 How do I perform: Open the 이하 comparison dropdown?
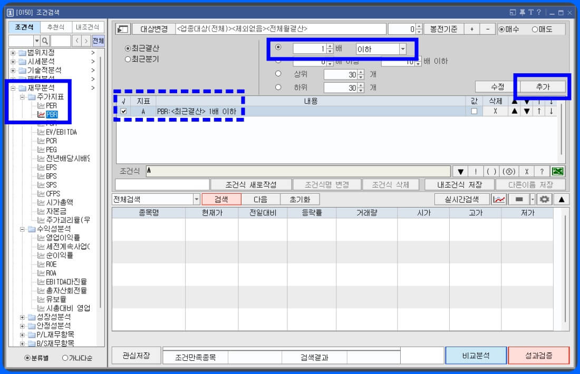tap(403, 49)
